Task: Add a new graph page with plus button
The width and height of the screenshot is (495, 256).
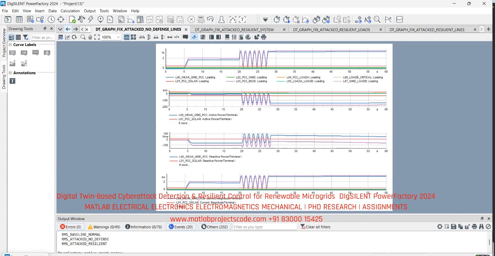Action: point(489,29)
